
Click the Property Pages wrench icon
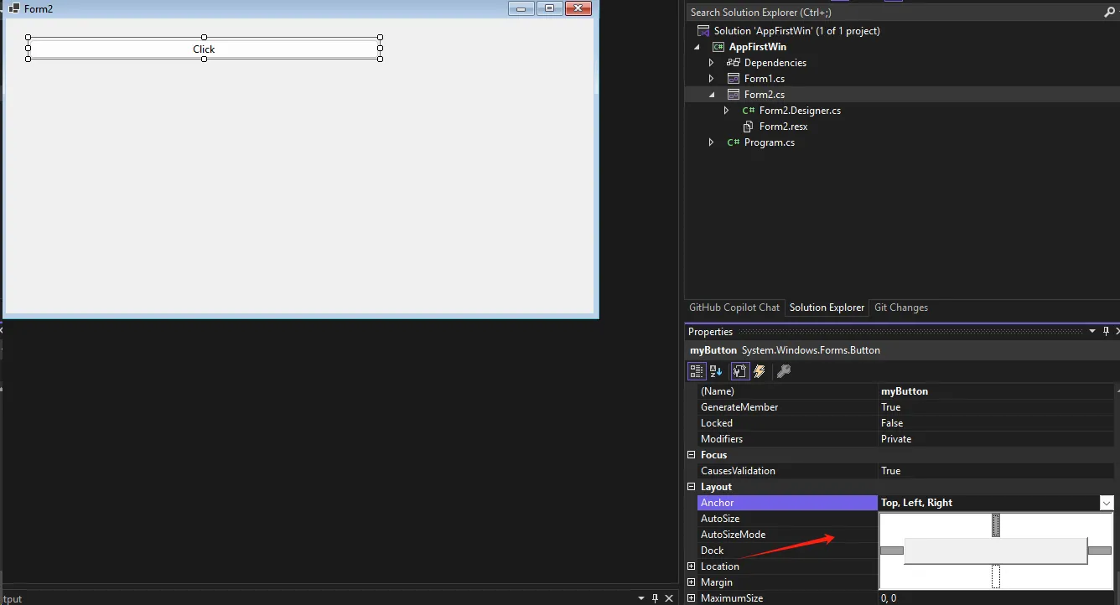click(784, 371)
